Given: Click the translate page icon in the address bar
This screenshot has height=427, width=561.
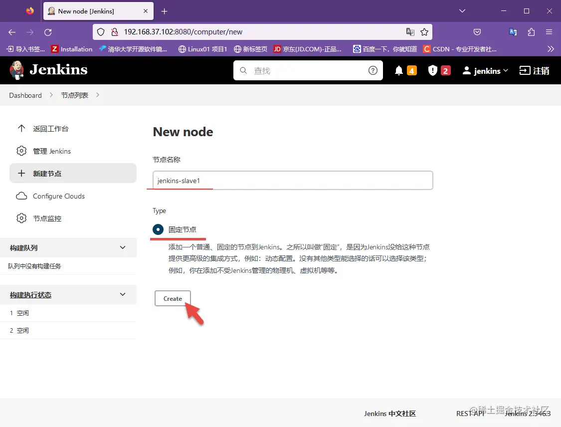Looking at the screenshot, I should (410, 32).
